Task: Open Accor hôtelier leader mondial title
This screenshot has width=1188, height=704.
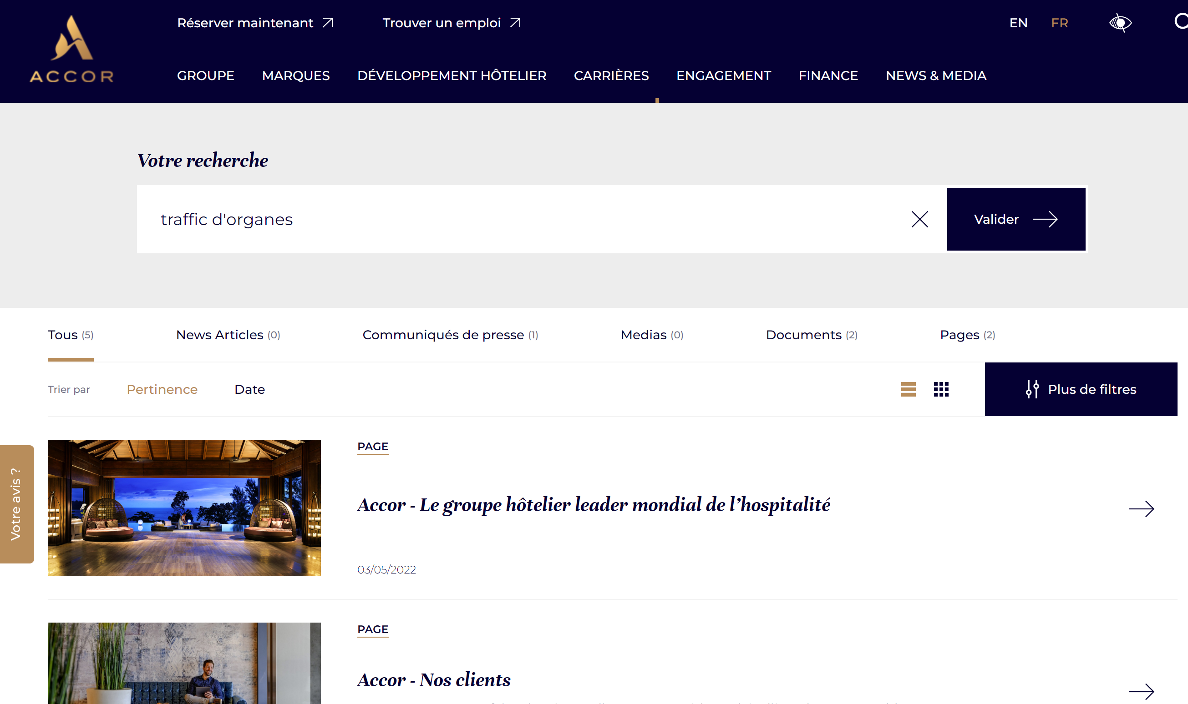Action: point(594,505)
